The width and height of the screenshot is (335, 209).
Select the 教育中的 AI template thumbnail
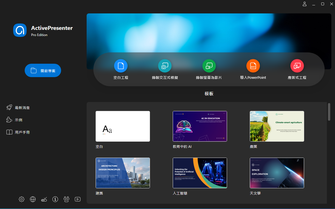(200, 126)
